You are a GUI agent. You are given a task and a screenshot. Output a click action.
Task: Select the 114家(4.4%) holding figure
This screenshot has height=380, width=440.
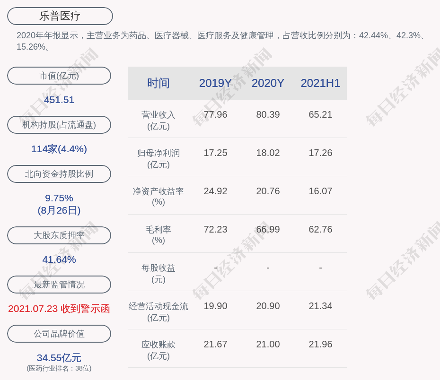[x=59, y=149]
